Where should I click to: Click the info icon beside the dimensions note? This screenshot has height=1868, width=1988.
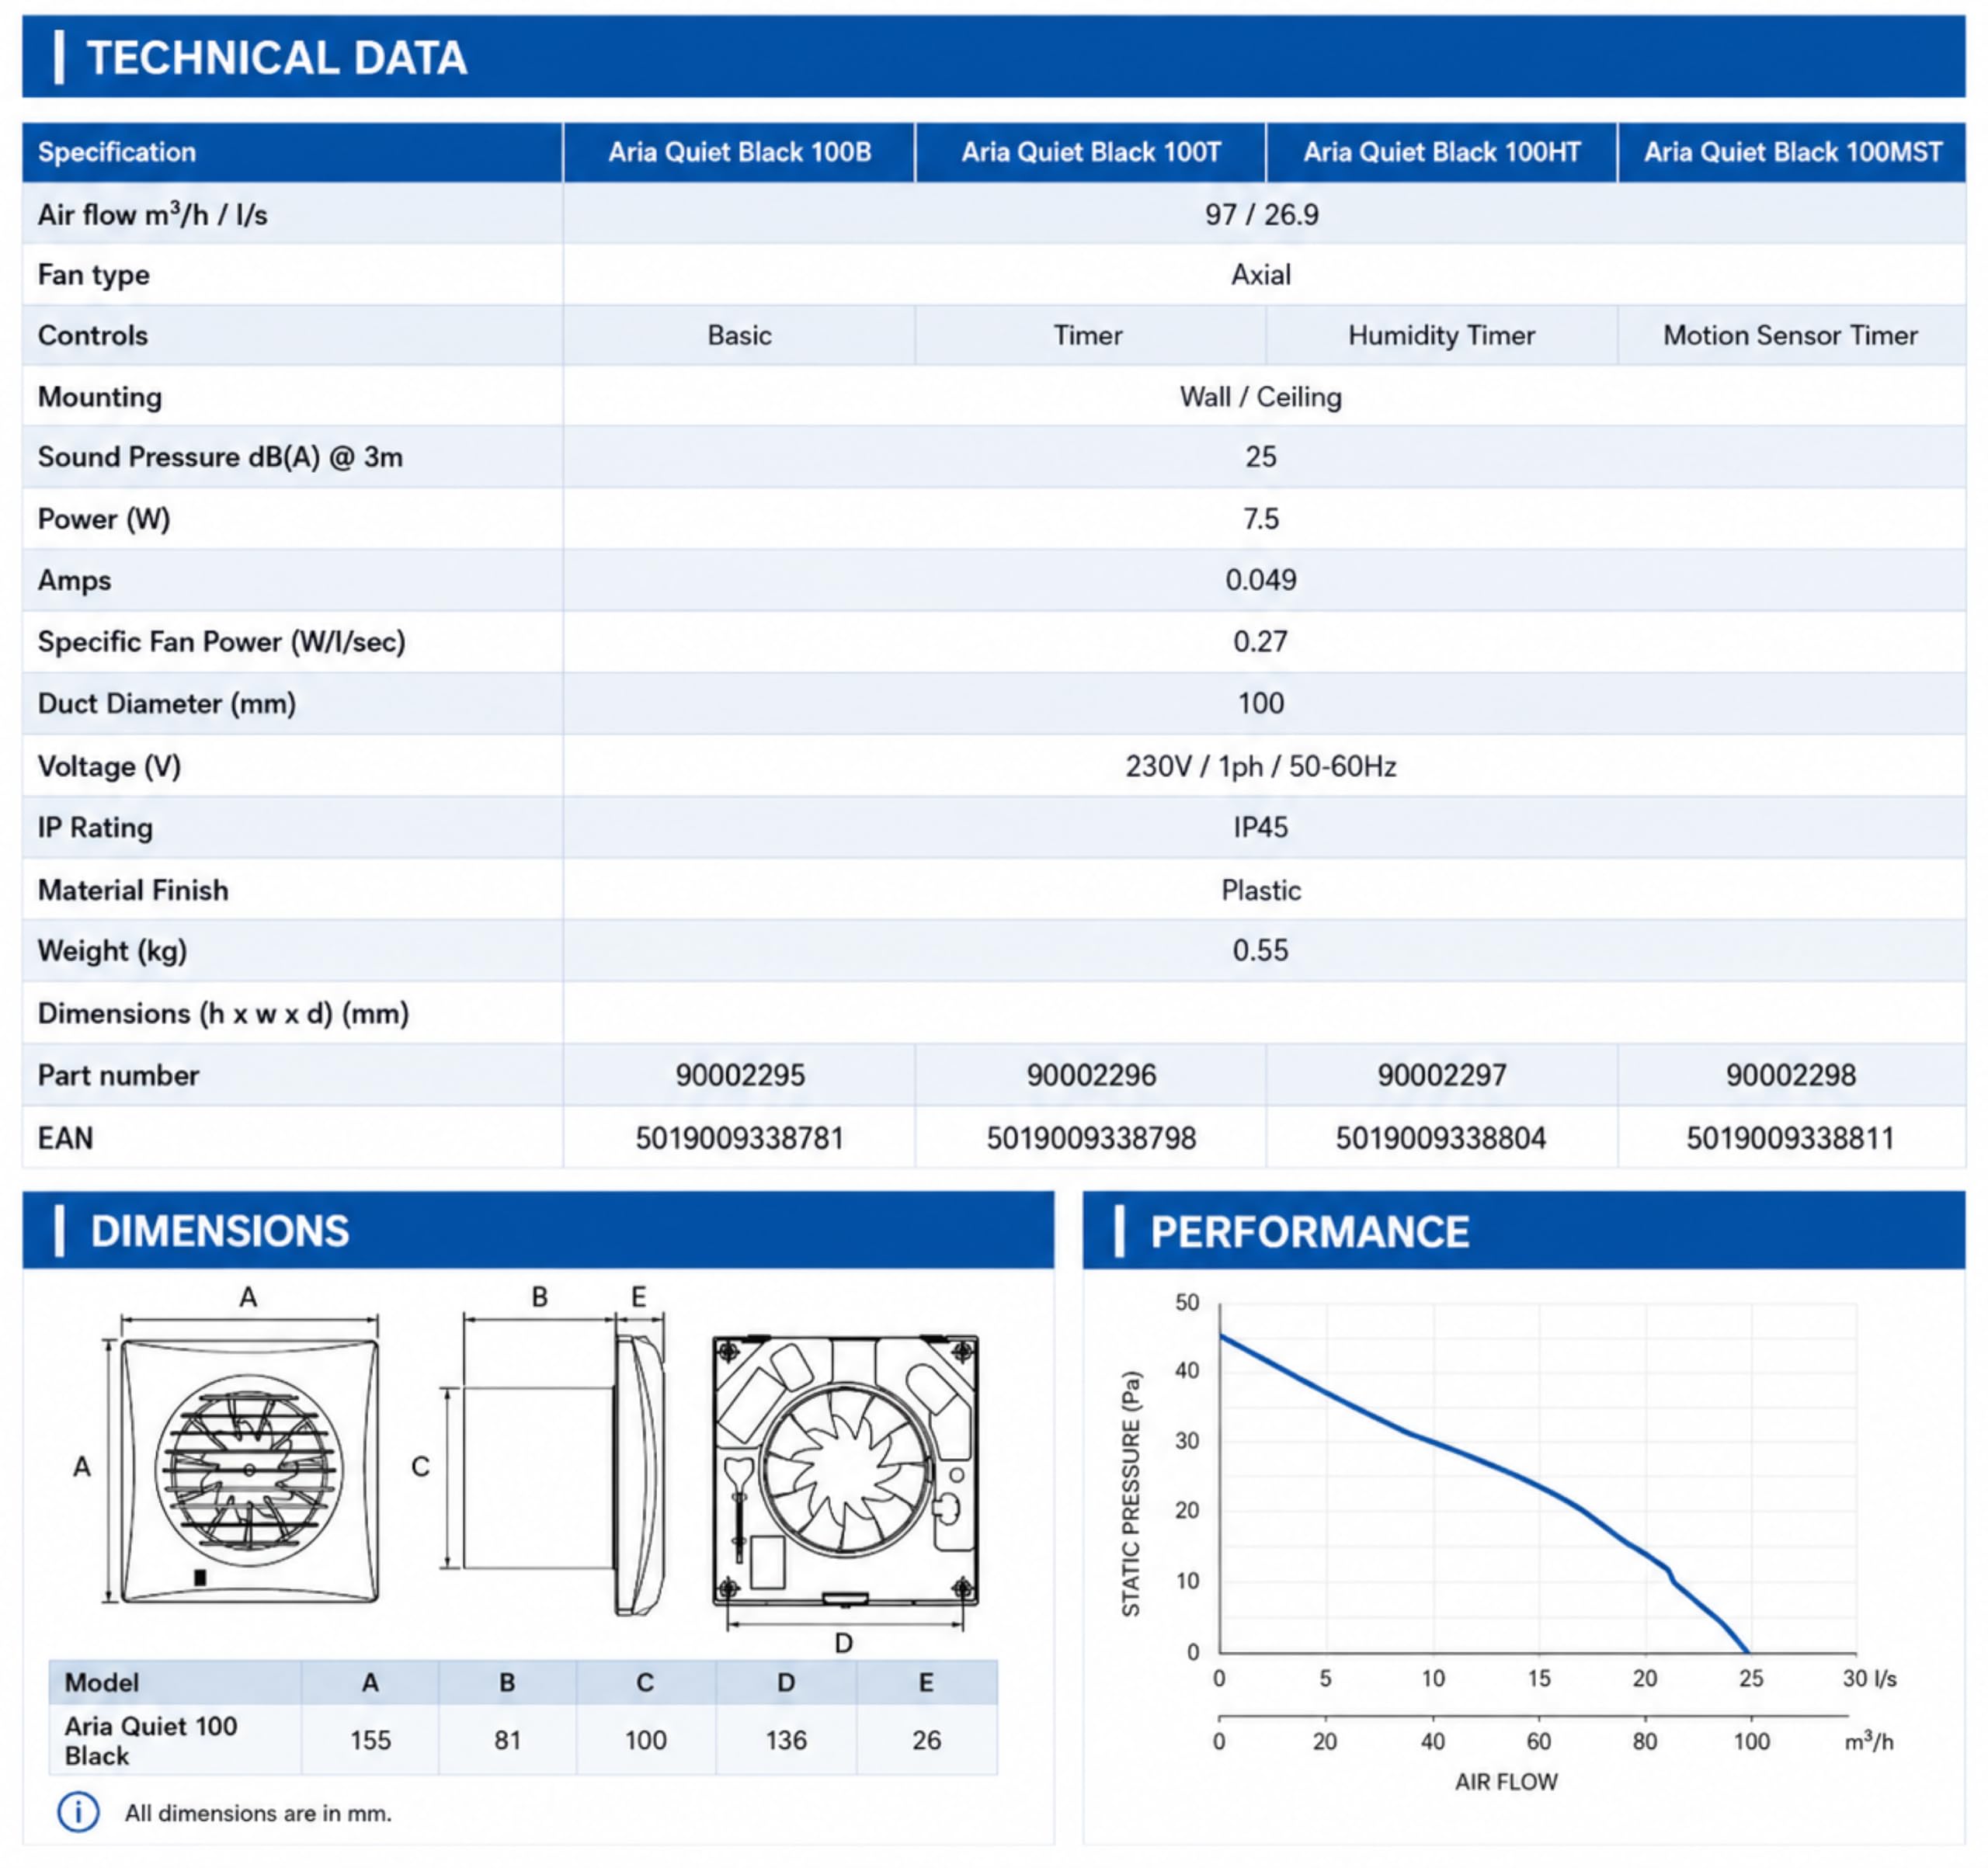point(78,1812)
